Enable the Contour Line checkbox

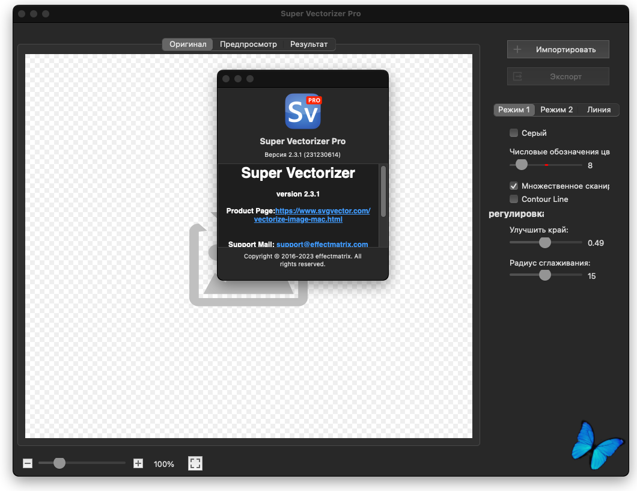514,199
